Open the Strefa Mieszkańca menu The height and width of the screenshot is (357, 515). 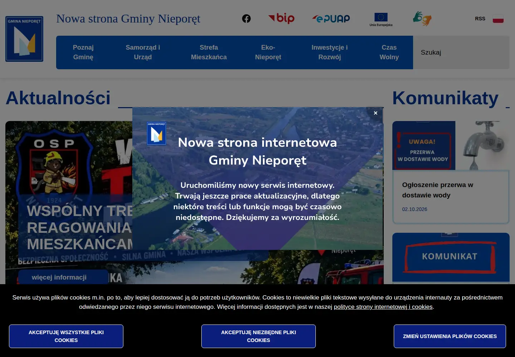point(209,52)
